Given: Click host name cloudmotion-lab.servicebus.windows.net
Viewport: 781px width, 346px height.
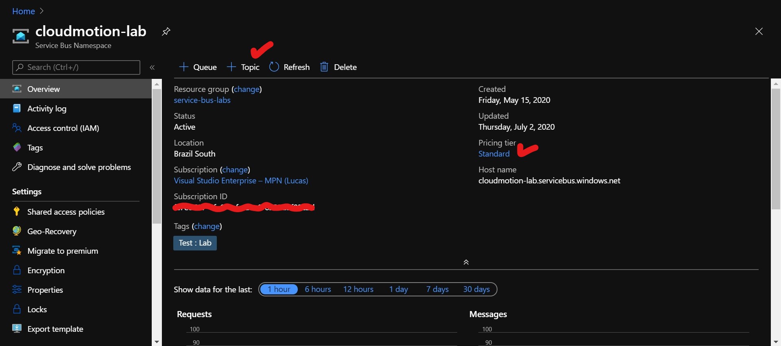Looking at the screenshot, I should click(549, 181).
